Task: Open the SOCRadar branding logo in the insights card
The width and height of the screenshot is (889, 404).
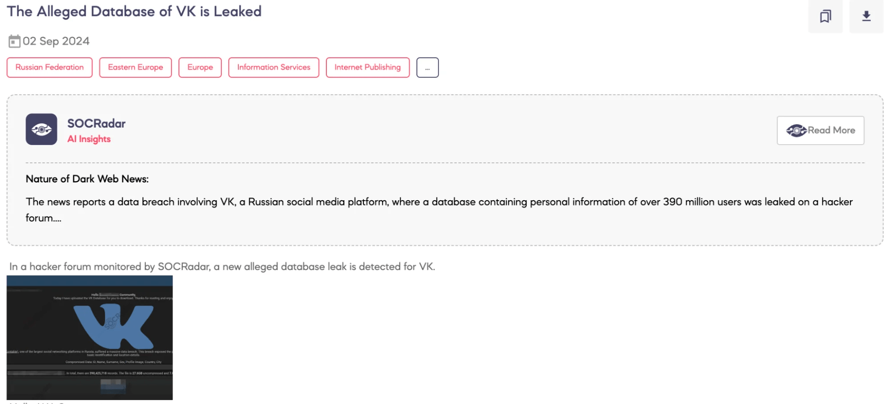Action: [97, 124]
